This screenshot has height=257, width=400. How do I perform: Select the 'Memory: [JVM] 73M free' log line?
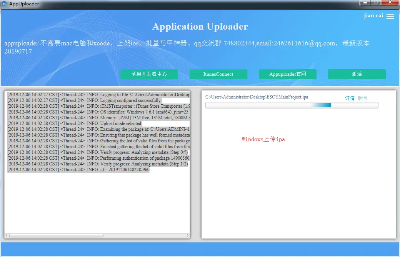[98, 118]
